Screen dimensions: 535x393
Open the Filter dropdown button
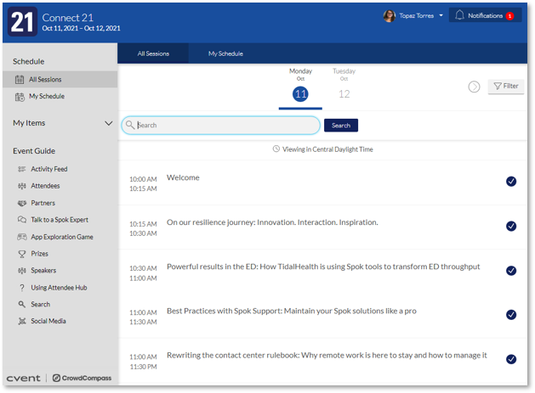click(506, 86)
